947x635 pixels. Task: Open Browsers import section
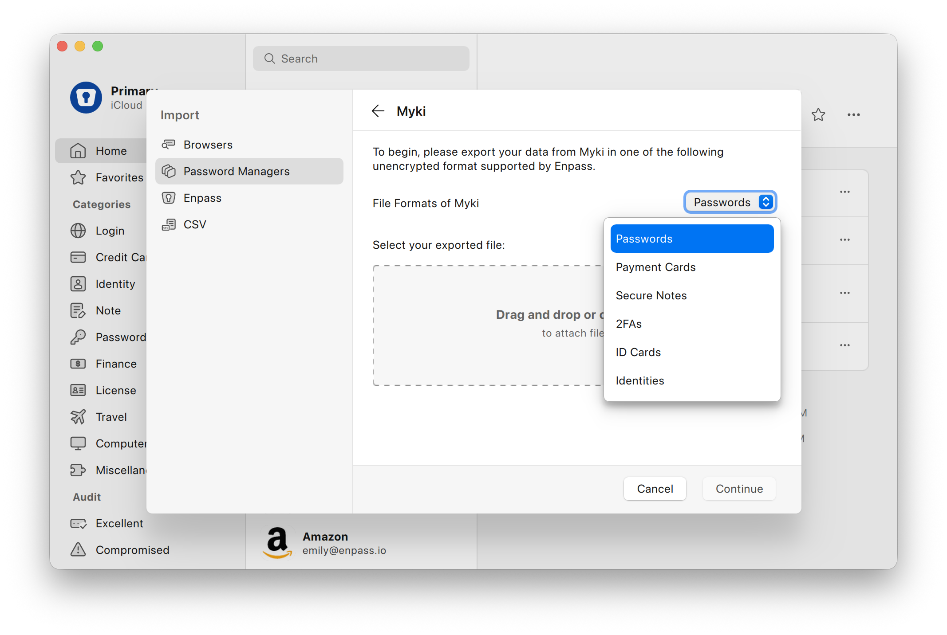coord(249,145)
